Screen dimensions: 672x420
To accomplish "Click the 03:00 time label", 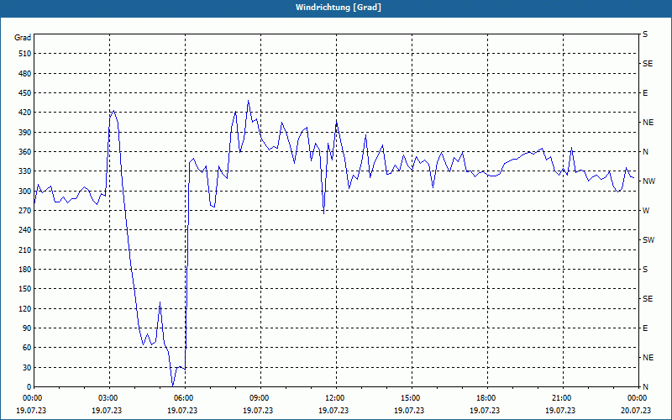I will coord(107,398).
